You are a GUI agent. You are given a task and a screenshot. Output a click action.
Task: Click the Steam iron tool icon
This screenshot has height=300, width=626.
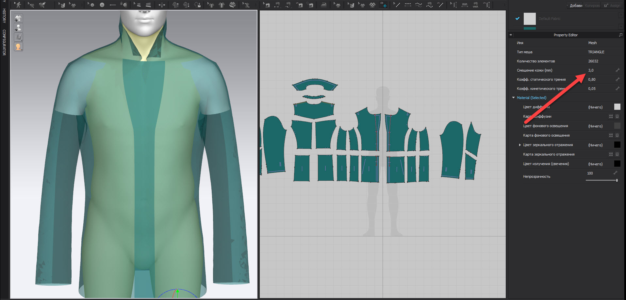coord(323,5)
